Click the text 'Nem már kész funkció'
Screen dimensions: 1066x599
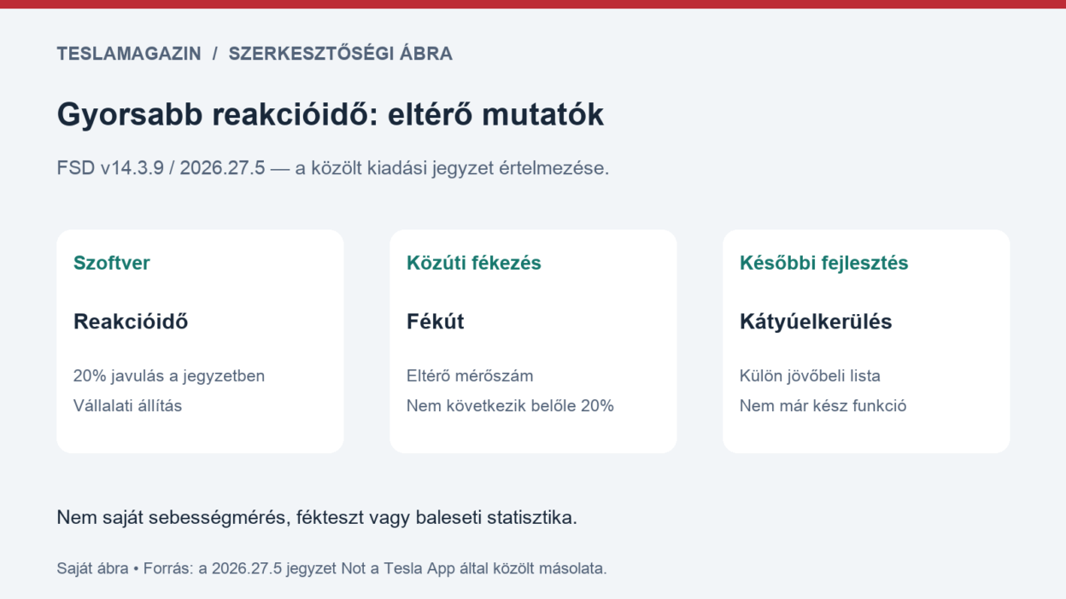(823, 406)
